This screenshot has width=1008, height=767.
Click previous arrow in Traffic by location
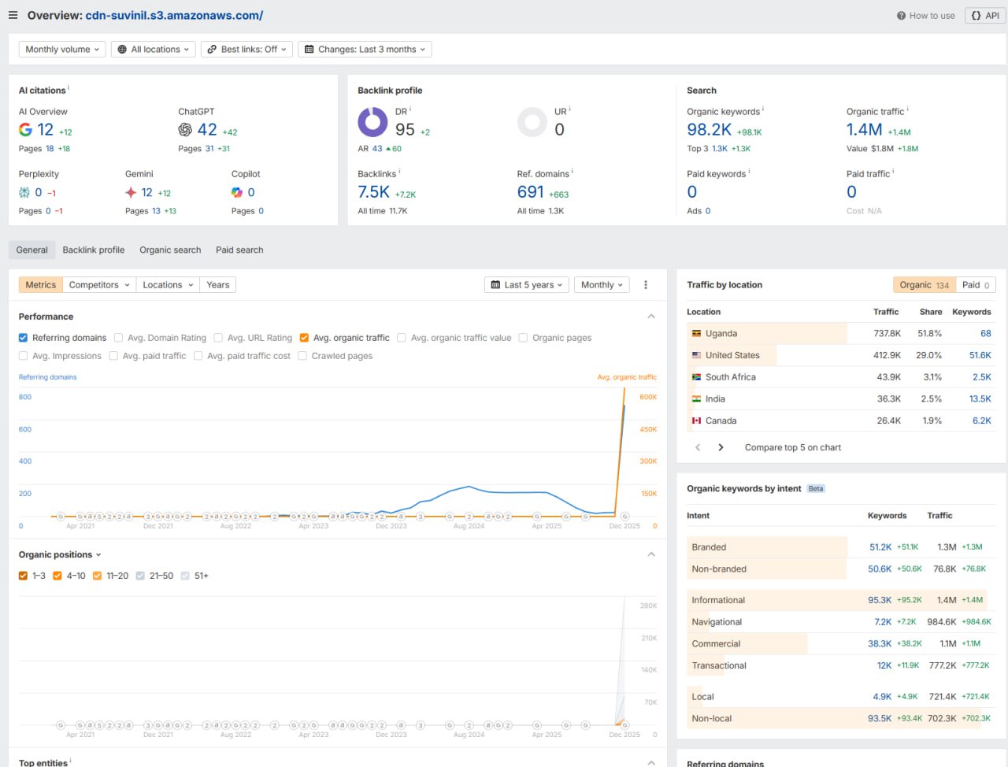698,447
